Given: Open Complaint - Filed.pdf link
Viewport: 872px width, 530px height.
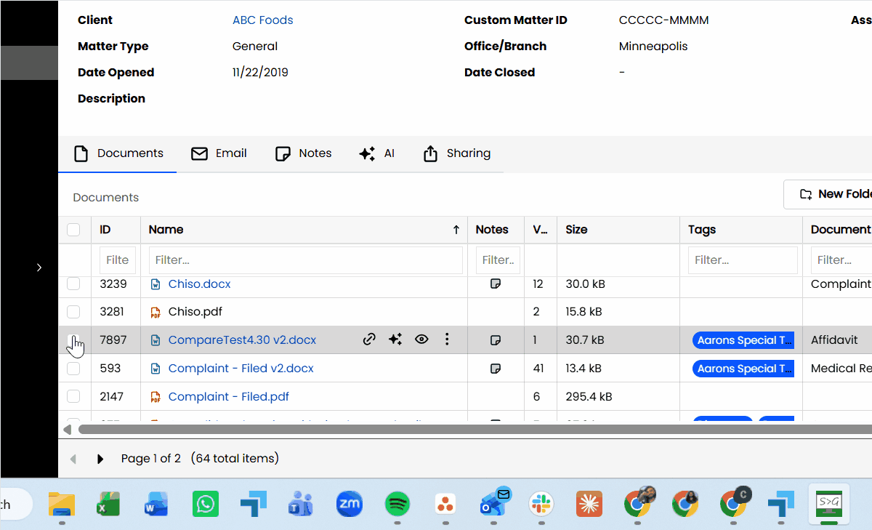Looking at the screenshot, I should [x=229, y=397].
